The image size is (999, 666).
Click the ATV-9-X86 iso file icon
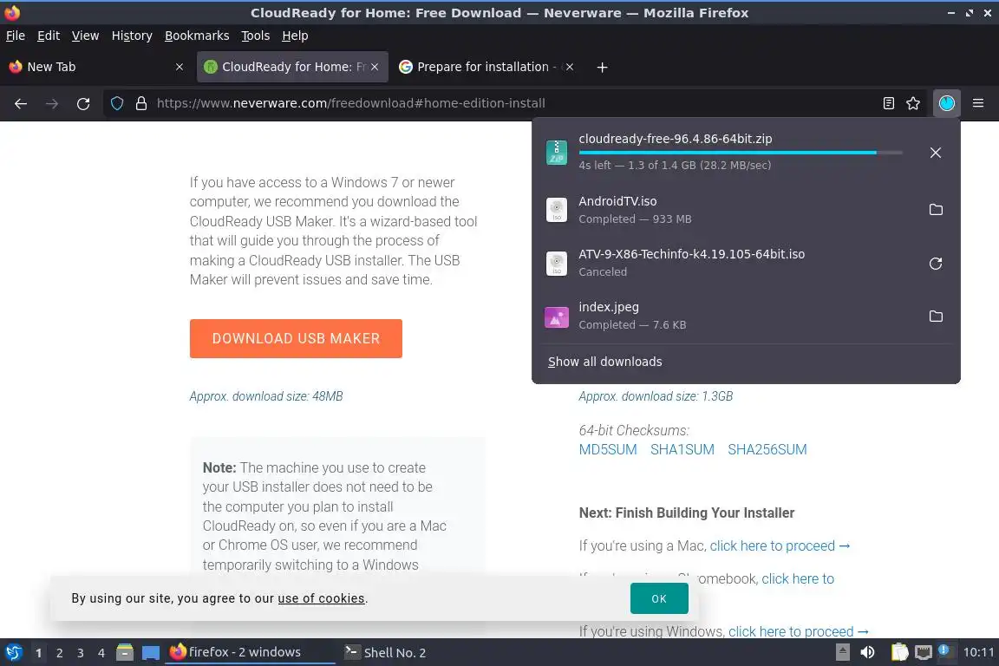[556, 264]
